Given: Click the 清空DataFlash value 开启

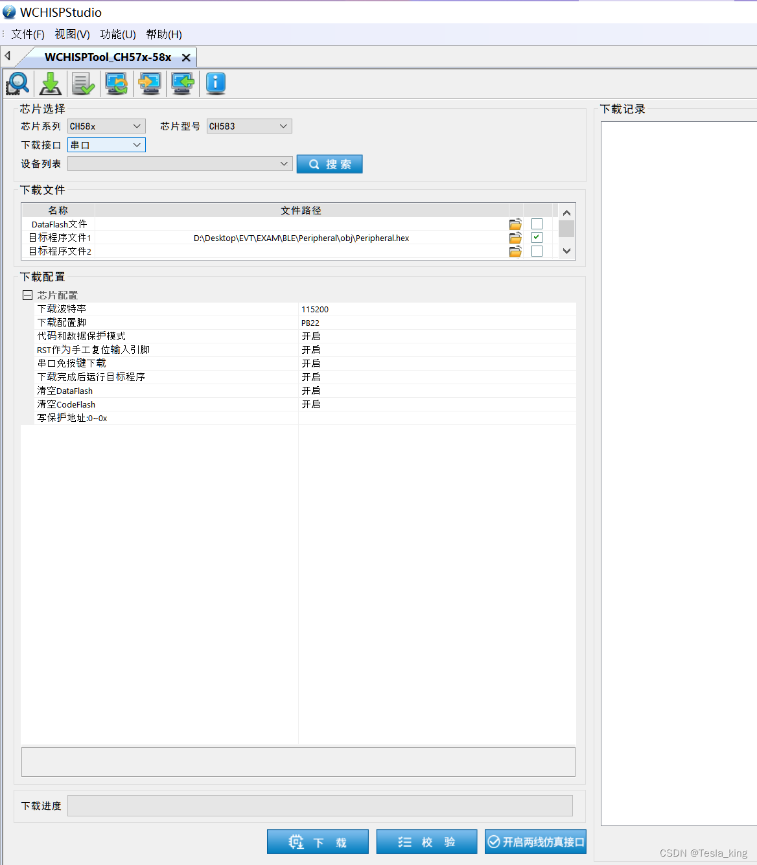Looking at the screenshot, I should point(437,391).
